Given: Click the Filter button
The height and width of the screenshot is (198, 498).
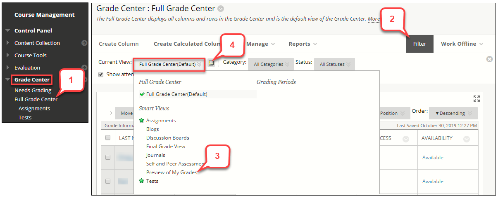Looking at the screenshot, I should tap(419, 44).
